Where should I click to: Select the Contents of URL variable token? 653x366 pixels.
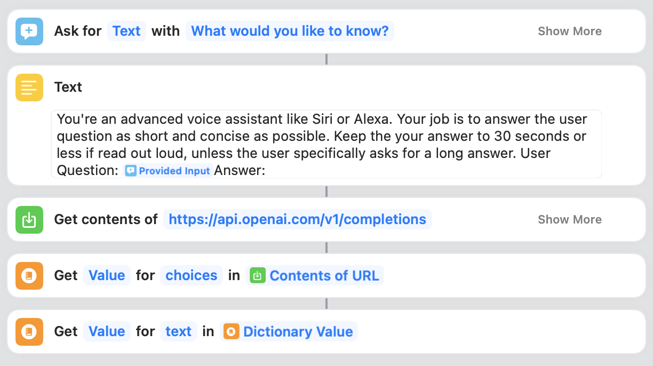tap(315, 276)
